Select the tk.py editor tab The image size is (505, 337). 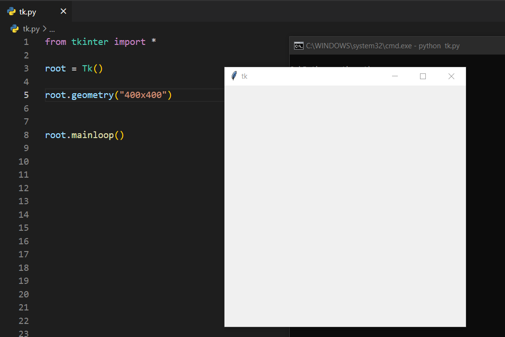pyautogui.click(x=28, y=12)
